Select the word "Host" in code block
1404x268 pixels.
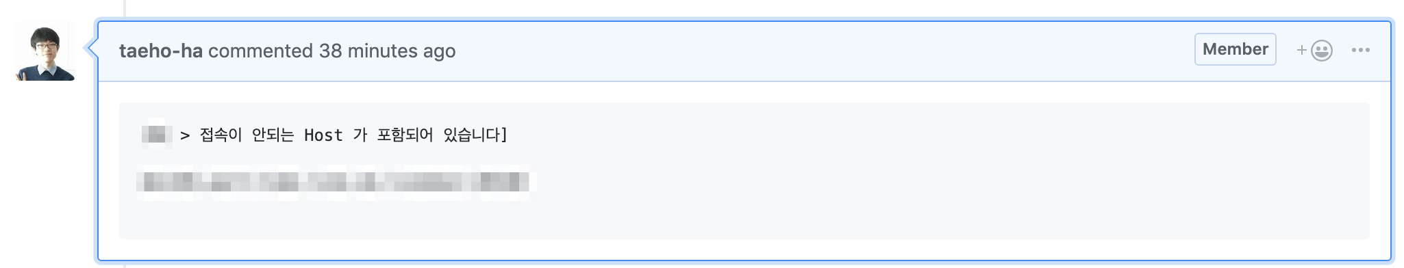point(323,135)
